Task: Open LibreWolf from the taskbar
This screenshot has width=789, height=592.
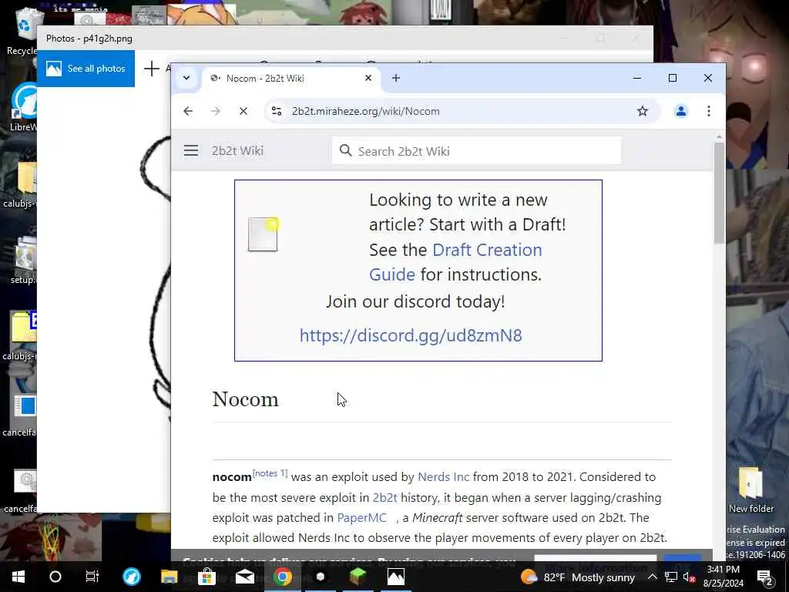Action: tap(131, 577)
